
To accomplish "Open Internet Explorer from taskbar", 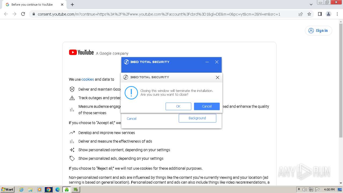I will pos(21,190).
